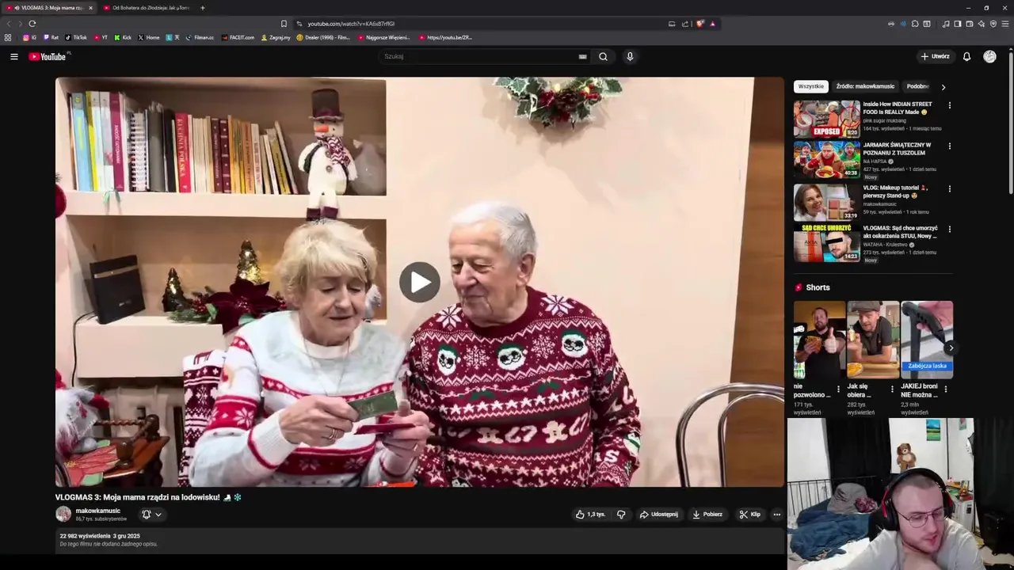Open browser extensions puzzle icon
Image resolution: width=1014 pixels, height=570 pixels.
(915, 24)
